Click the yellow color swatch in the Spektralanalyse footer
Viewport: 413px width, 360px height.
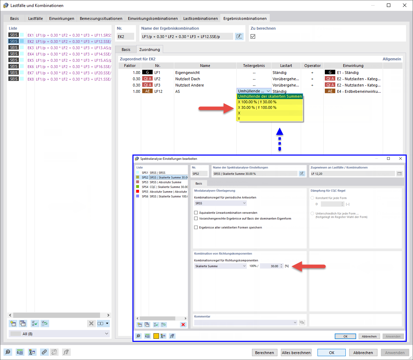[x=156, y=336]
